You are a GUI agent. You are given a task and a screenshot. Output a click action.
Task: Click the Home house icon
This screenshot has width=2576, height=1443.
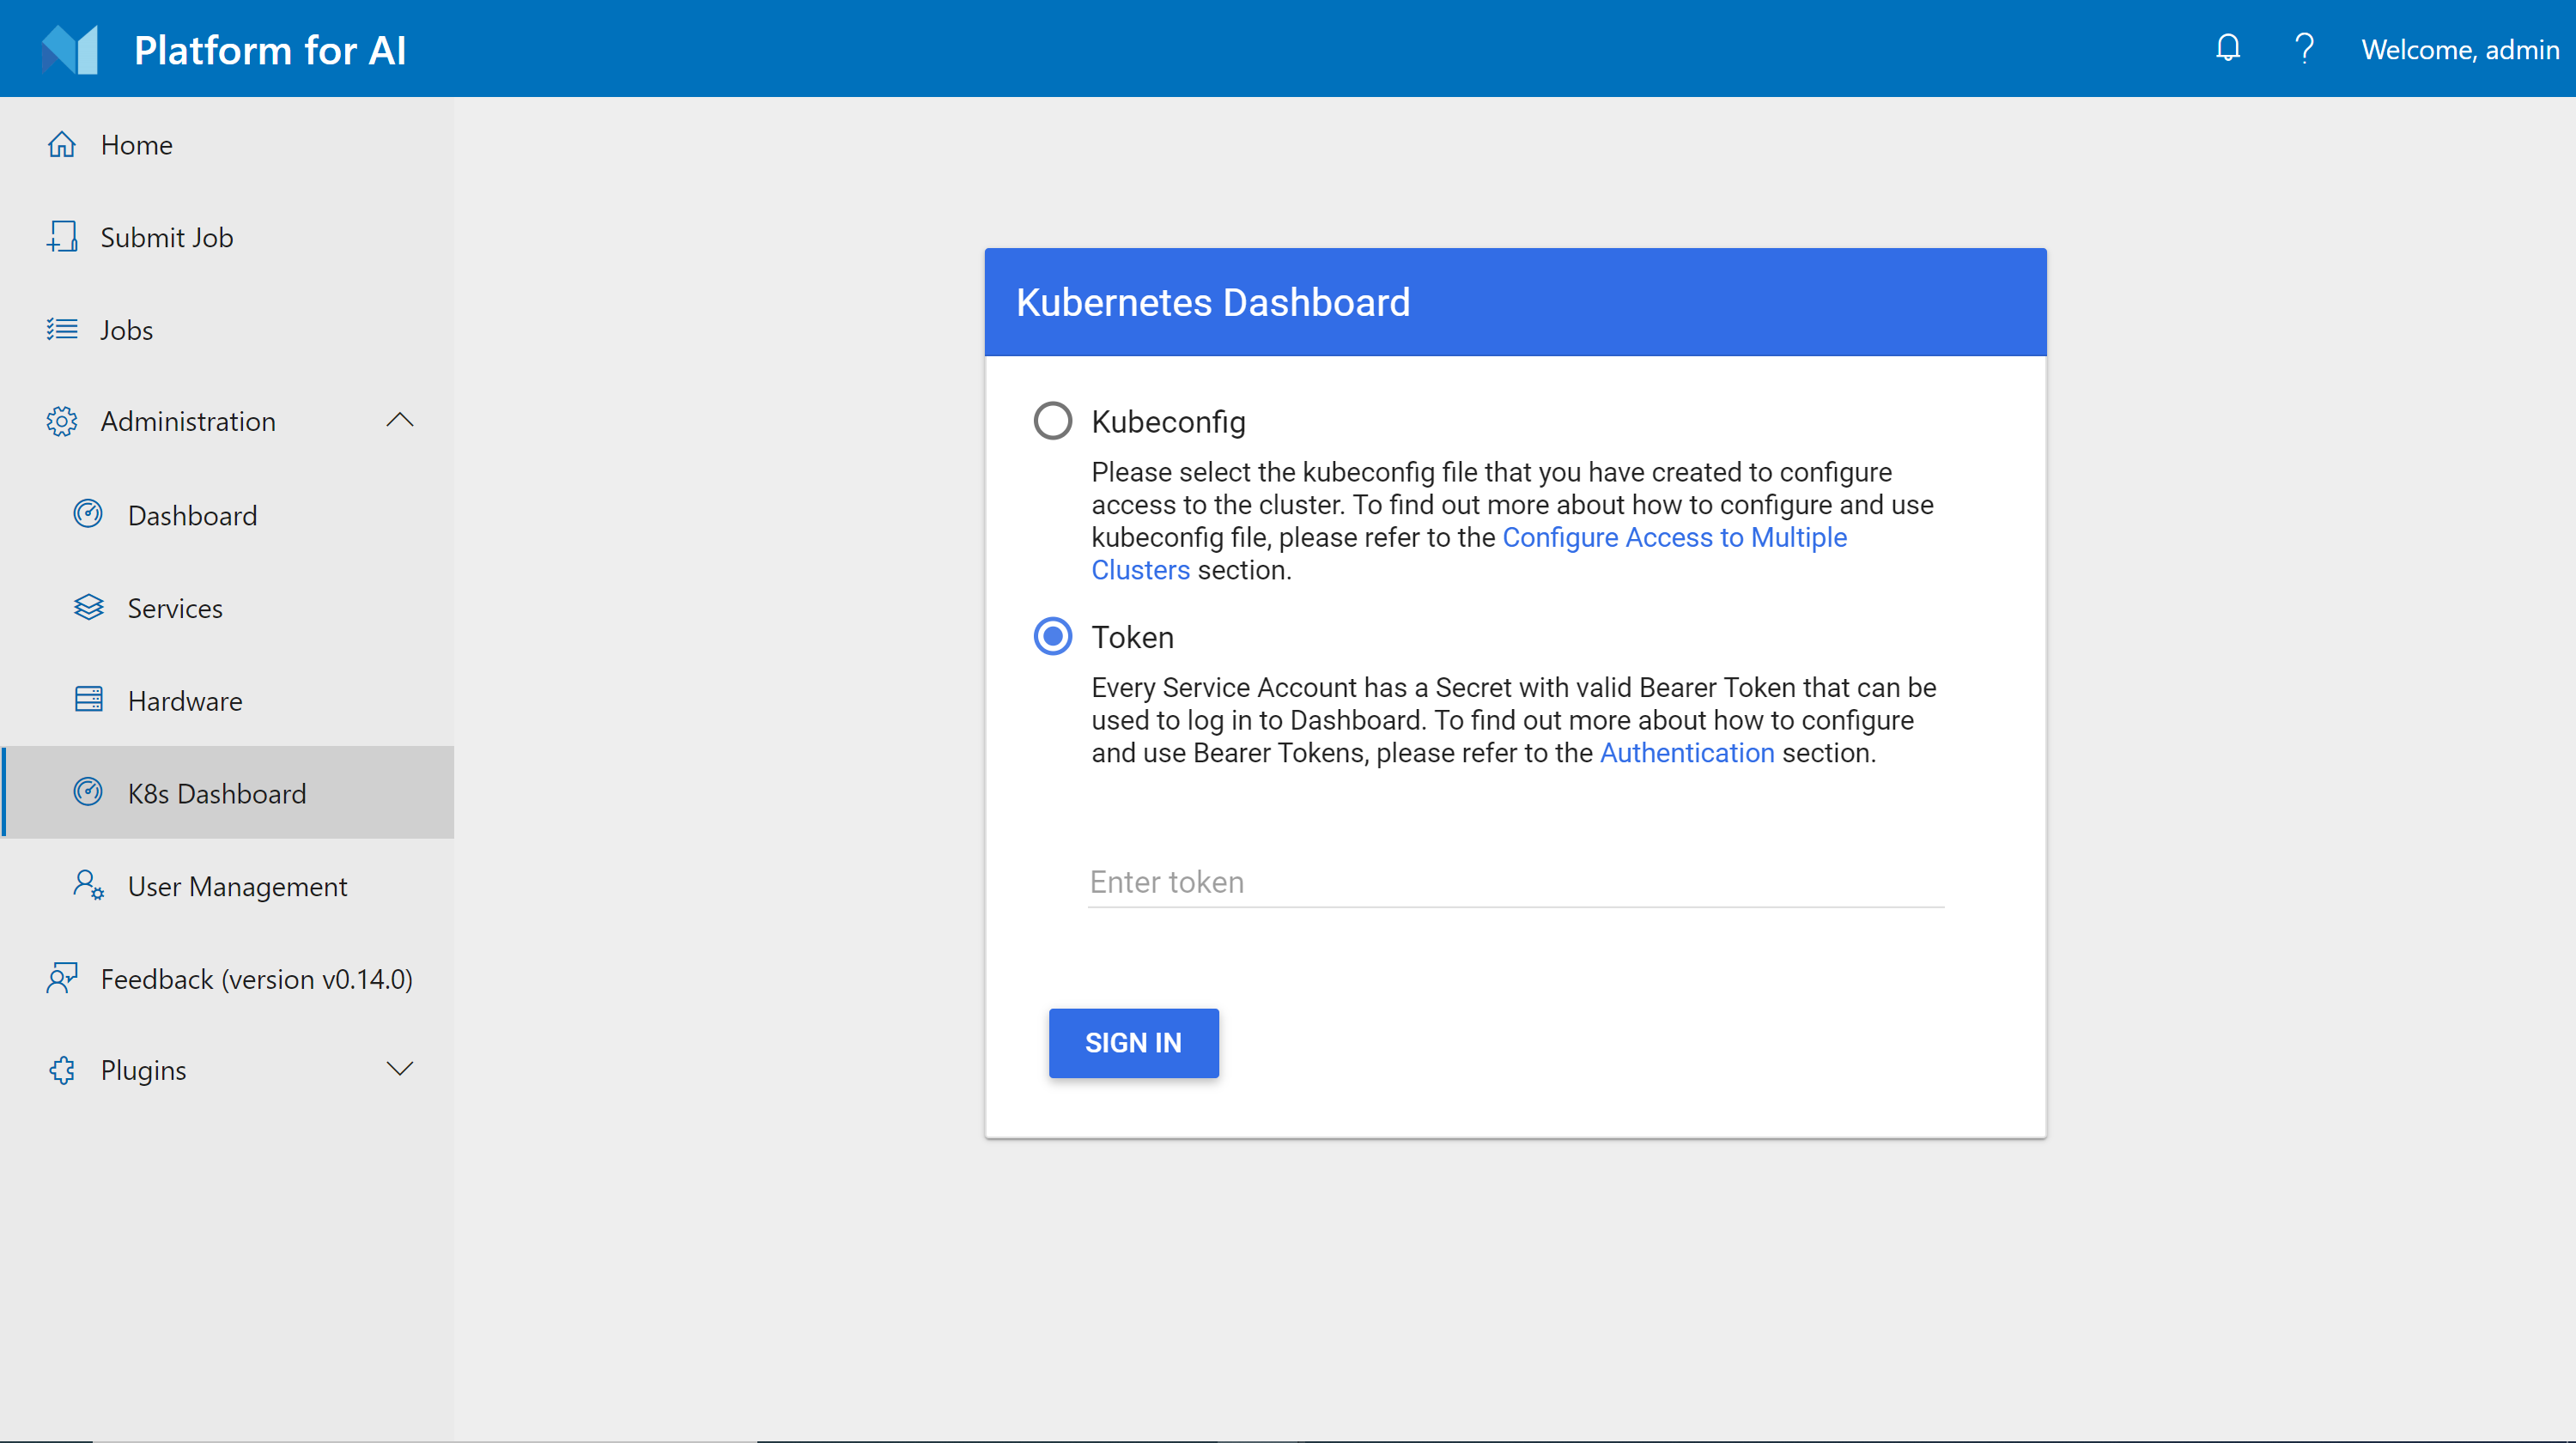tap(62, 145)
